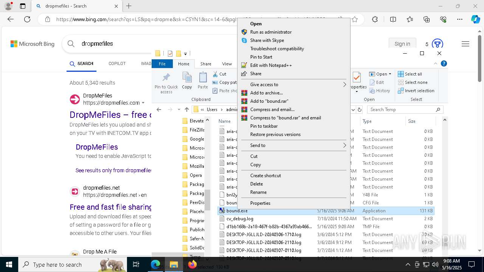Open the Edge Copilot sidebar icon
This screenshot has height=272, width=484.
[475, 19]
